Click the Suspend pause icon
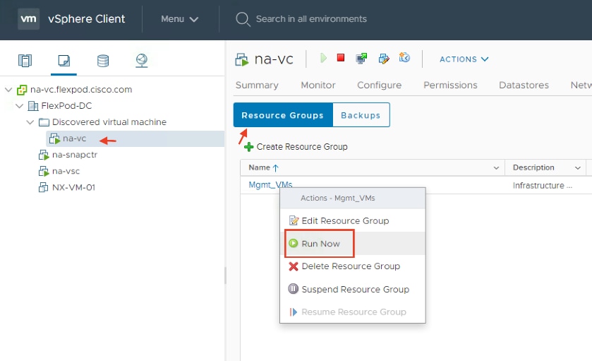This screenshot has width=592, height=361. click(294, 289)
